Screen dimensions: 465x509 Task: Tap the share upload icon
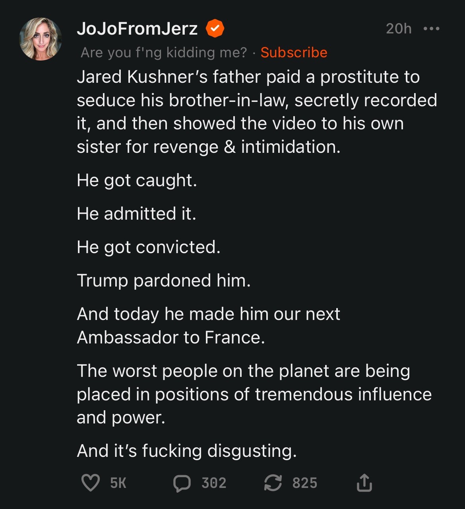click(x=364, y=483)
